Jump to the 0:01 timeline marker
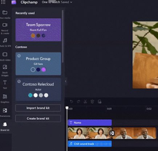The width and height of the screenshot is (158, 151). (x=109, y=109)
